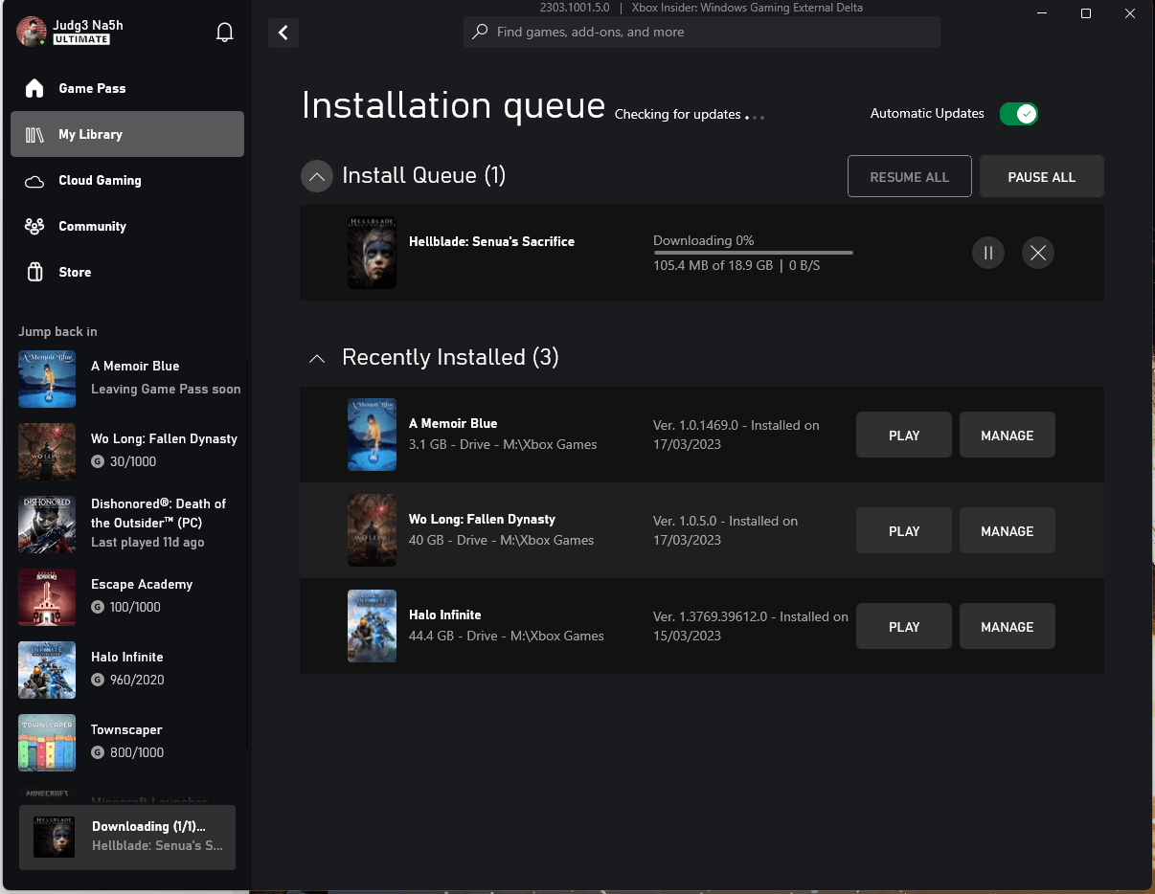Screen dimensions: 1155x894
Task: Open A Memoir Blue in Jump back in
Action: 47,379
